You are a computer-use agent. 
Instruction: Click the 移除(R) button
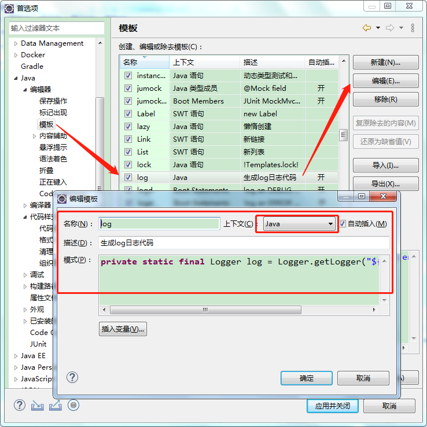pos(385,99)
